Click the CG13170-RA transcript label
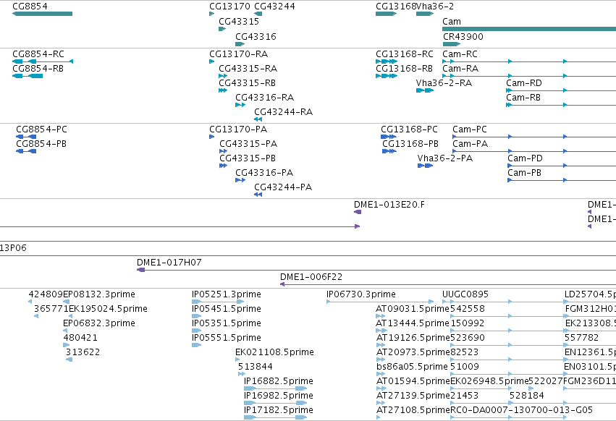Viewport: 616px width, 421px height. pos(238,54)
